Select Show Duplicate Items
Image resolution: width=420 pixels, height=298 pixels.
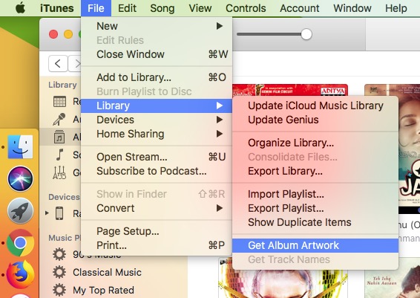315,222
